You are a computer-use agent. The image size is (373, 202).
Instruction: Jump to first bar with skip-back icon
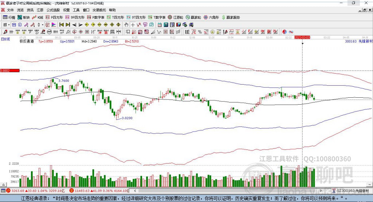(62, 25)
